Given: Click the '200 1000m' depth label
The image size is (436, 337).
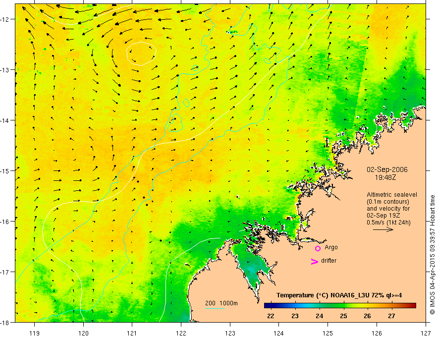Looking at the screenshot, I should 221,303.
